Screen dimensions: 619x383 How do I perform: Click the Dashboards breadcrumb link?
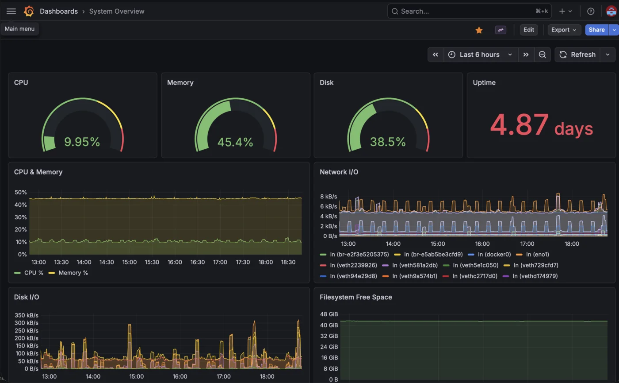point(59,11)
